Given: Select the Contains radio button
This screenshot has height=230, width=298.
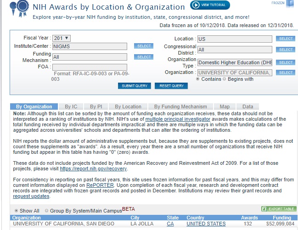Looking at the screenshot, I should click(x=197, y=79).
